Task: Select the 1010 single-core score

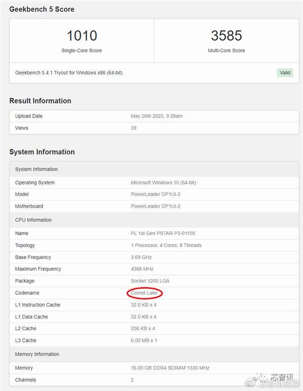Action: [82, 35]
